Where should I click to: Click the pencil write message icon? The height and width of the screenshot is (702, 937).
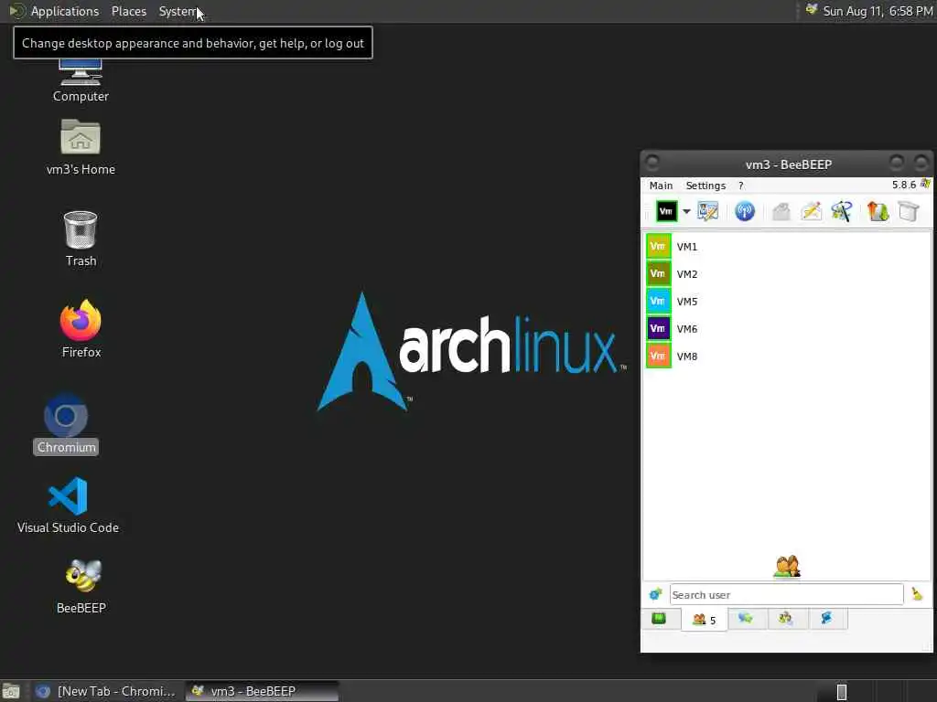tap(812, 211)
